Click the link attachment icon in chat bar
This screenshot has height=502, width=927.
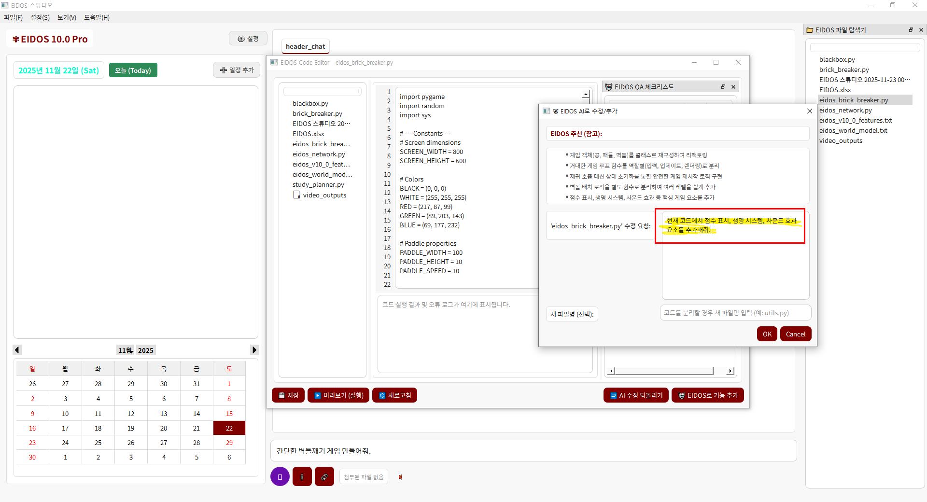324,476
